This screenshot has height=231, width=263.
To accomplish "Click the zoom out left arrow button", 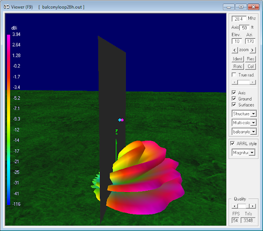I will [235, 50].
